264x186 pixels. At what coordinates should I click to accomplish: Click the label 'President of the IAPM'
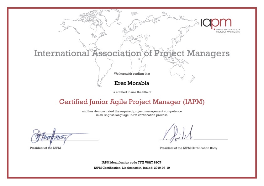(x=45, y=148)
